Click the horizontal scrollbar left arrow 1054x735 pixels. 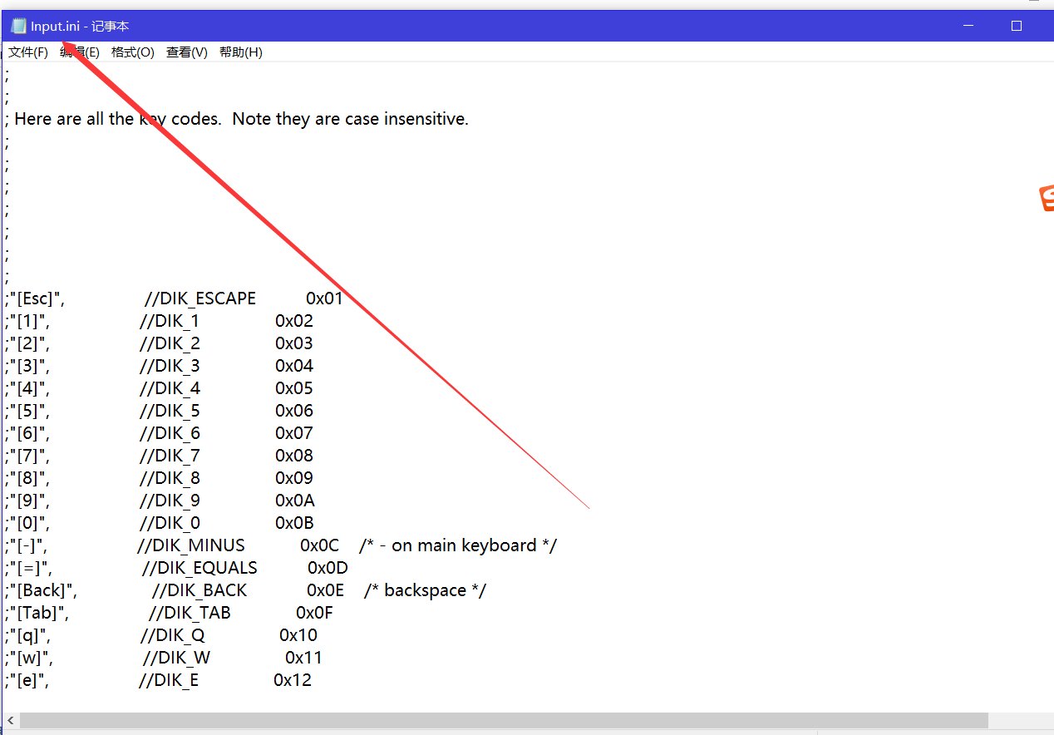[x=10, y=720]
